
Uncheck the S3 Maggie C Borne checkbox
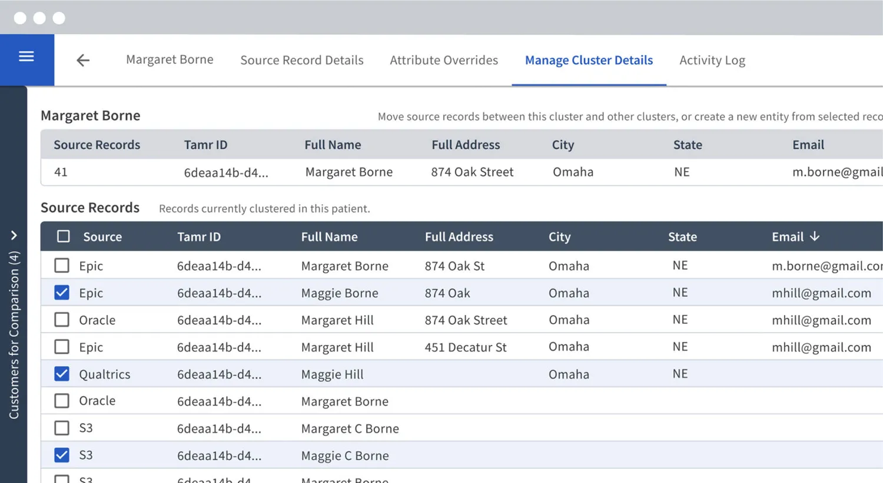click(62, 455)
